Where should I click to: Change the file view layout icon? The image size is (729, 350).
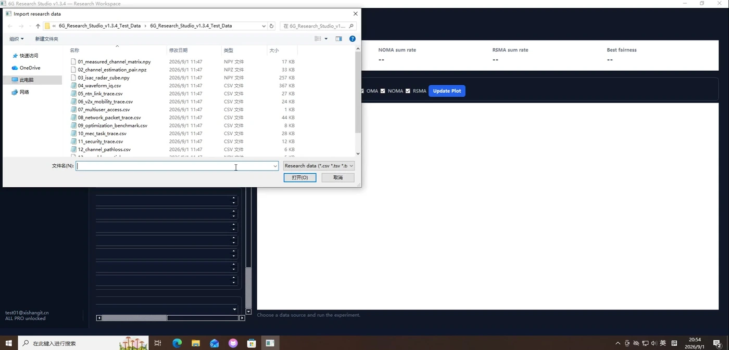coord(318,38)
